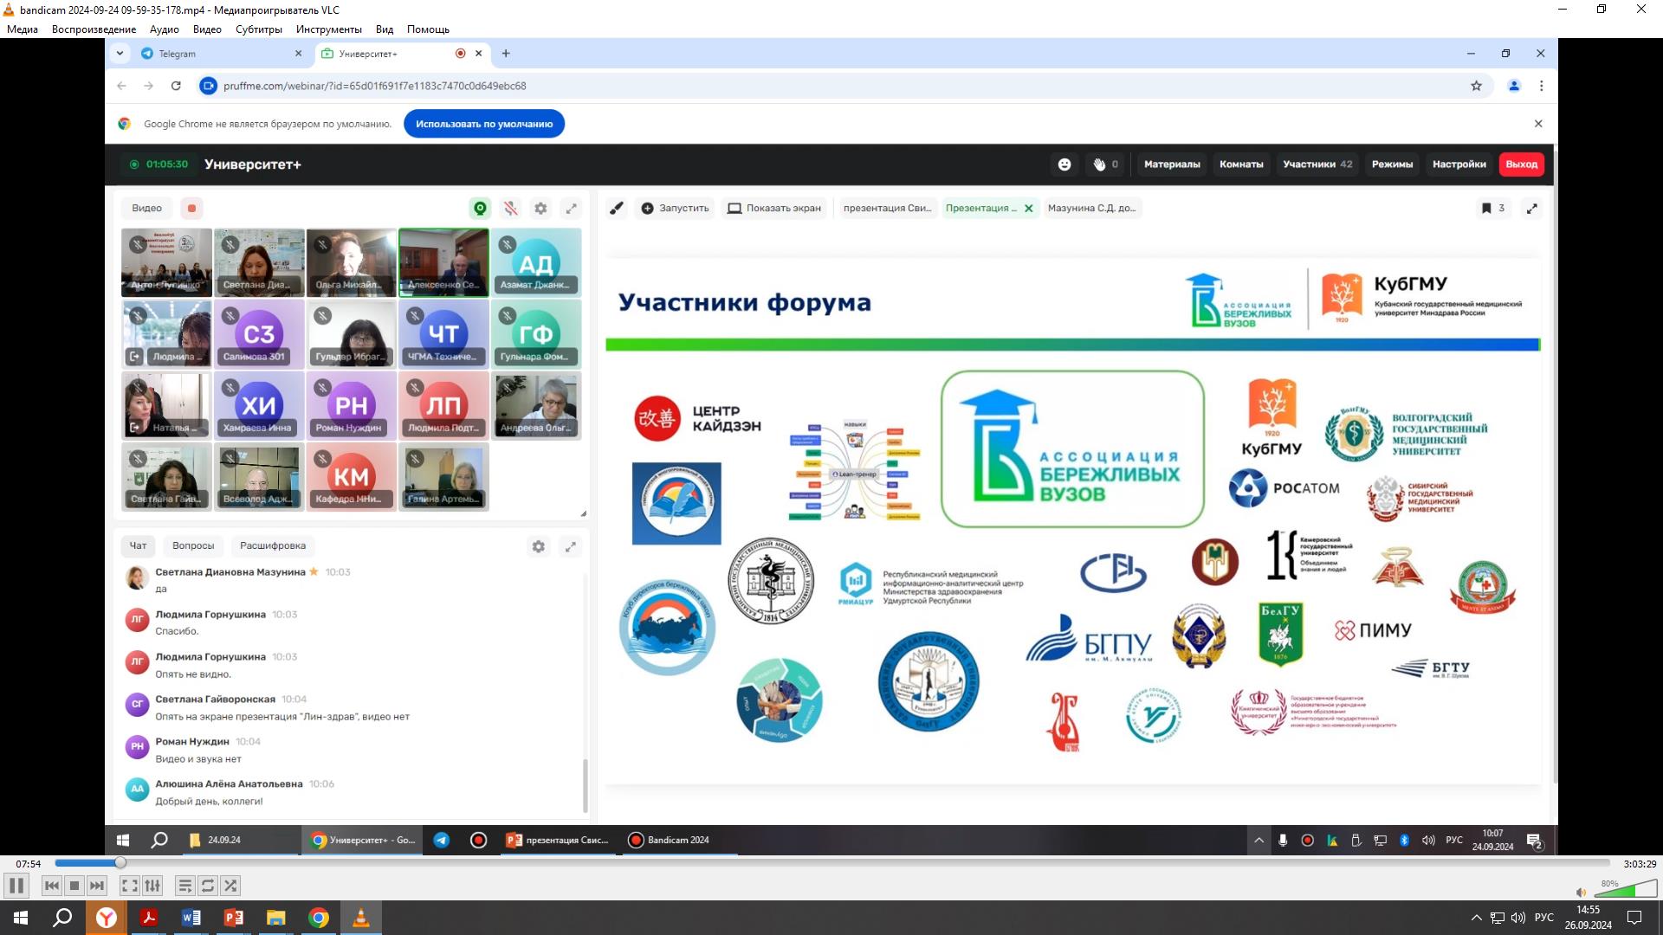Open the Медиа menu
Screen dimensions: 1663x935
point(23,29)
